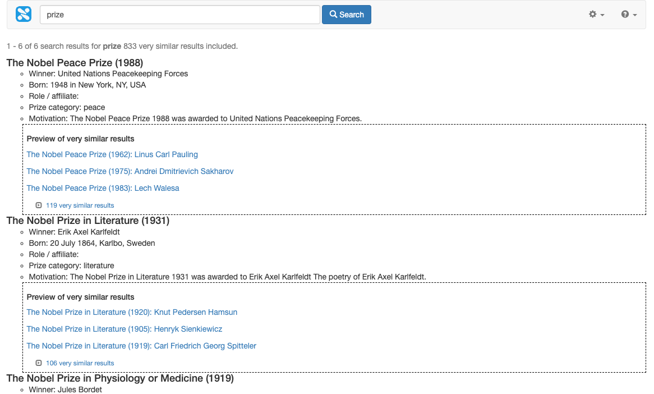Click the expand icon beside 106 very similar results
Viewport: 654px width, 394px height.
tap(38, 363)
